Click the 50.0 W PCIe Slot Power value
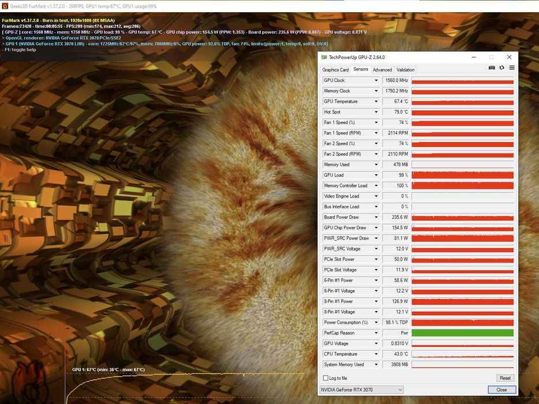 [396, 259]
